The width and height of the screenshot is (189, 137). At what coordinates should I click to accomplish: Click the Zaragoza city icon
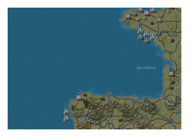click(171, 120)
